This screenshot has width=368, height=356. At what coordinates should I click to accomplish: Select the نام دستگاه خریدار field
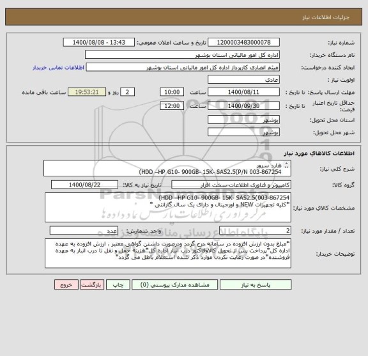click(182, 55)
